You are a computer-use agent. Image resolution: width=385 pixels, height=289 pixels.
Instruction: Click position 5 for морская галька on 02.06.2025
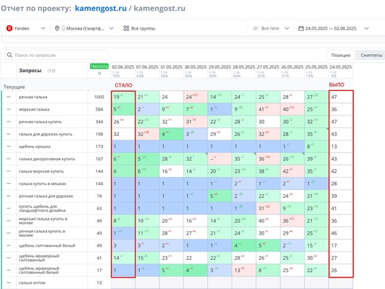coord(123,109)
